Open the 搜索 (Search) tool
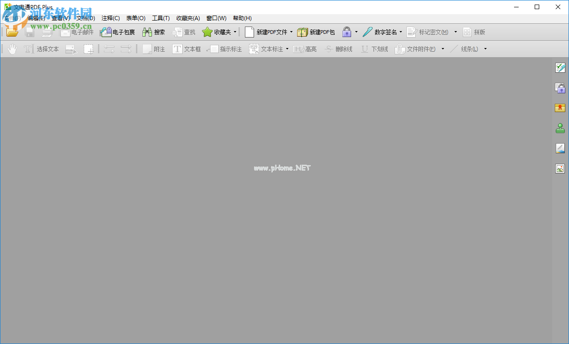 point(154,32)
